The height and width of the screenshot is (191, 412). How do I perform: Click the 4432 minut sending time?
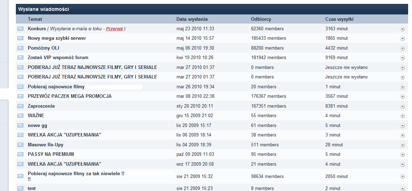[x=337, y=48]
